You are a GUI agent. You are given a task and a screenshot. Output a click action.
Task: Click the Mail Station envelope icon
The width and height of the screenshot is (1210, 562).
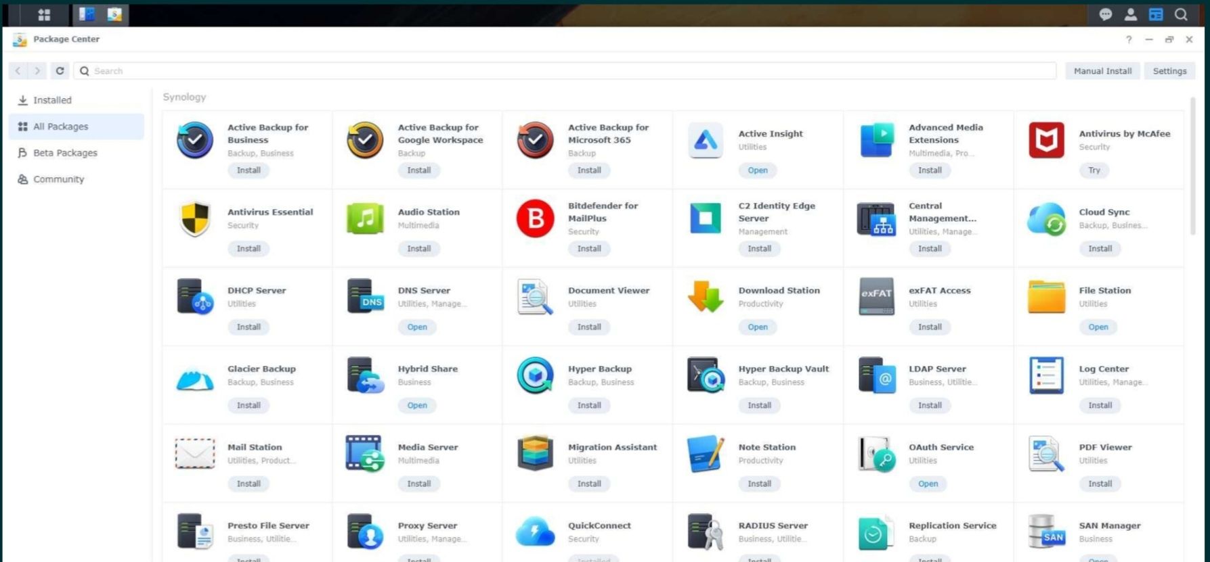[x=195, y=454]
